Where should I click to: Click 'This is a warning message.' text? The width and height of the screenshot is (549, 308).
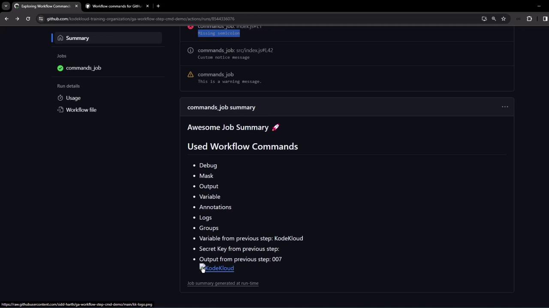(229, 81)
